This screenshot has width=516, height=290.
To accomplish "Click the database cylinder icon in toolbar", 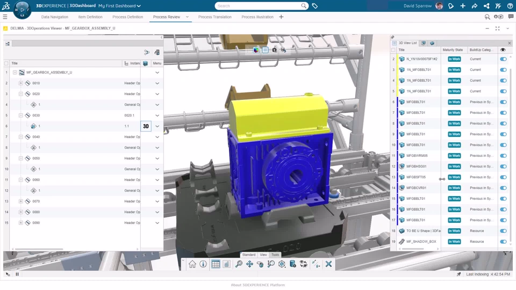I will (292, 264).
